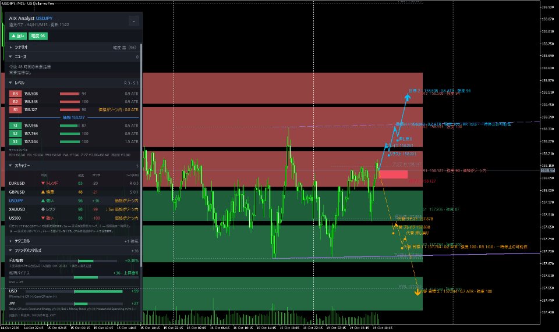
Task: Click the orange down-arrow at 代替 目標 2
Action: pos(418,292)
